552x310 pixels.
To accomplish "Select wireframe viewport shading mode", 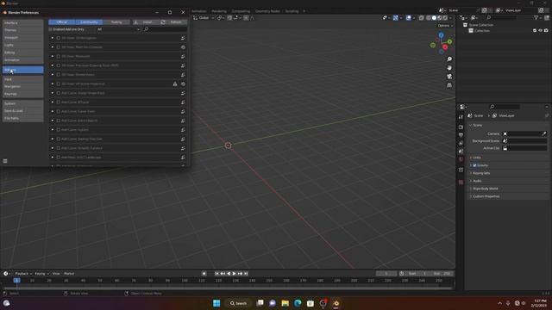I will point(429,18).
